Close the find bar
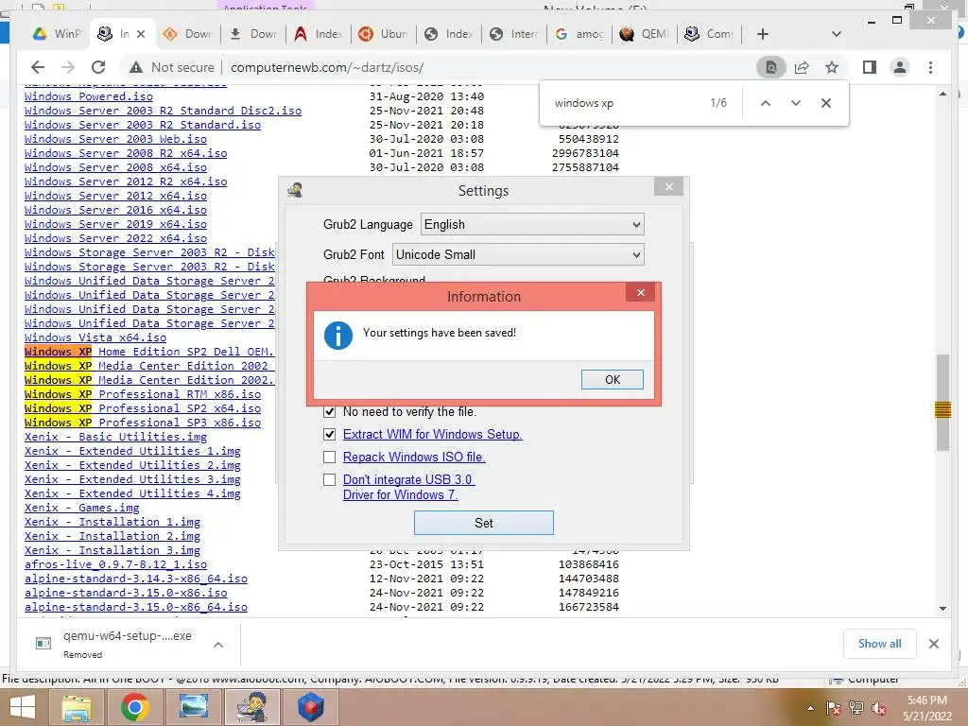This screenshot has width=968, height=726. pyautogui.click(x=826, y=103)
